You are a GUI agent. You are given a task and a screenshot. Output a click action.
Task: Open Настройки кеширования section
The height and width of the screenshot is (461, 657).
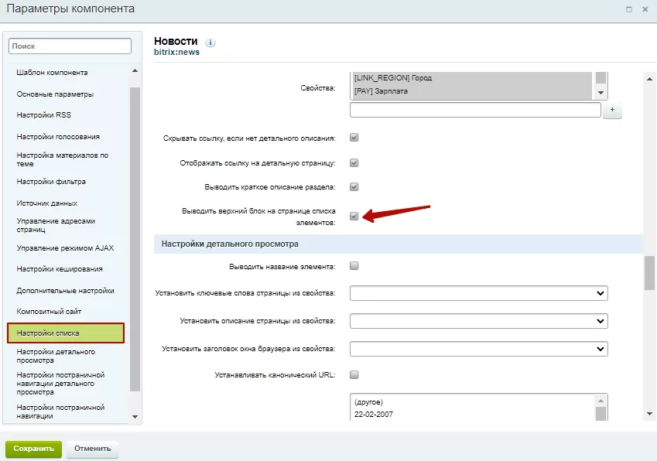[60, 269]
